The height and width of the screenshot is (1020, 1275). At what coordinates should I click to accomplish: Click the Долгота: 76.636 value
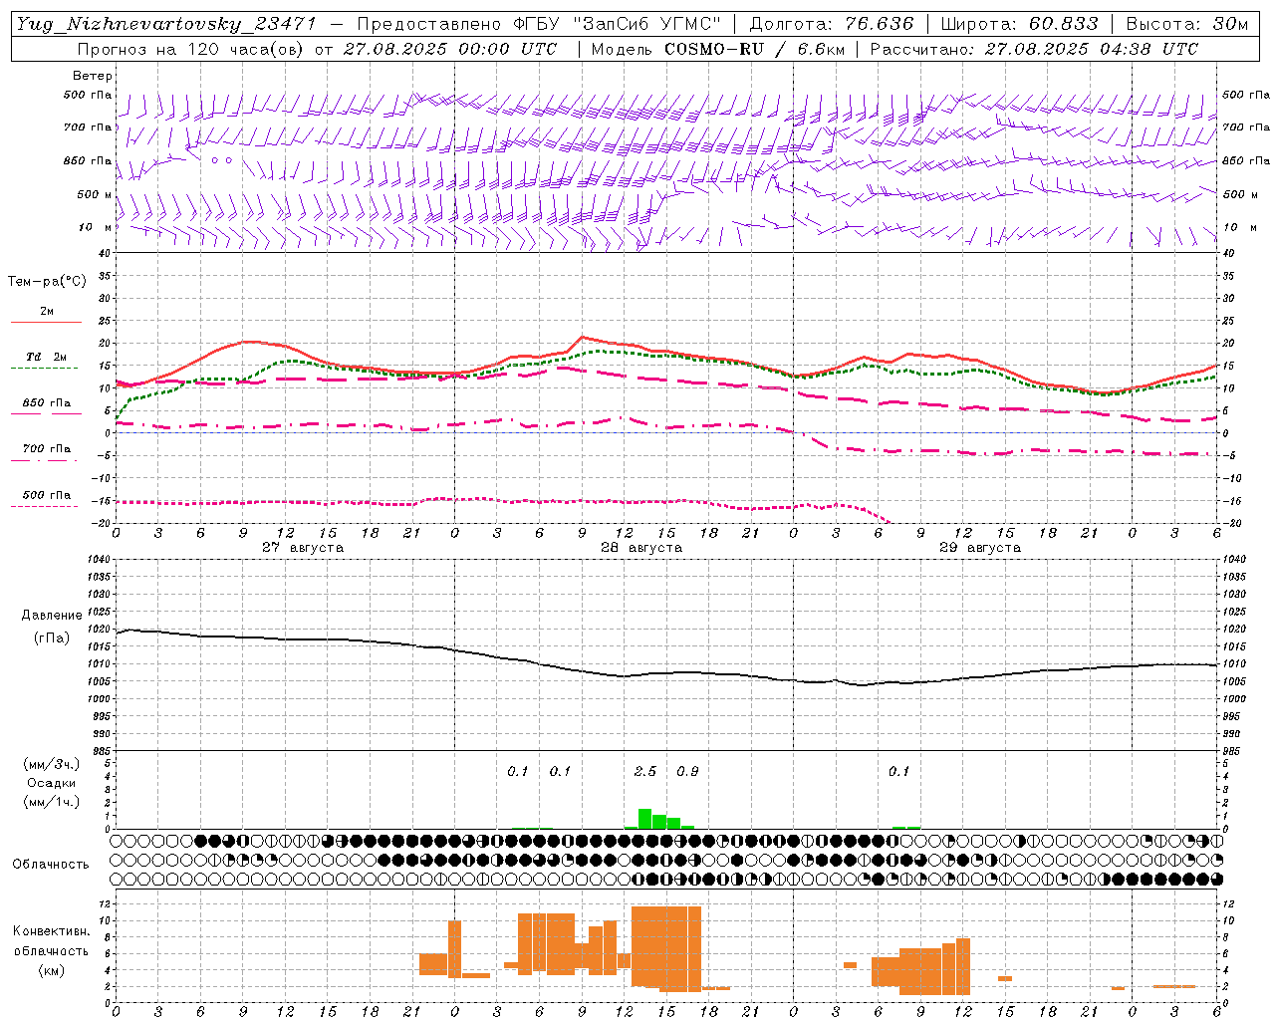point(831,24)
